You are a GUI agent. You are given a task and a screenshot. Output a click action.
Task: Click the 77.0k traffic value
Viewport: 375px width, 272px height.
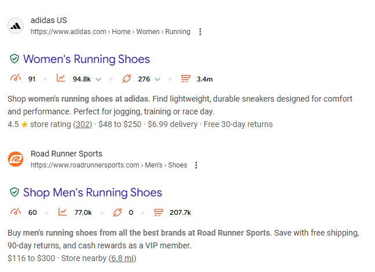[x=83, y=213]
